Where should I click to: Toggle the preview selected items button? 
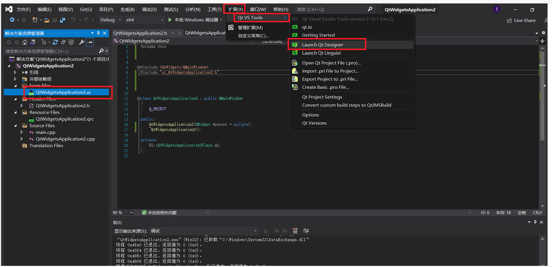pyautogui.click(x=90, y=42)
